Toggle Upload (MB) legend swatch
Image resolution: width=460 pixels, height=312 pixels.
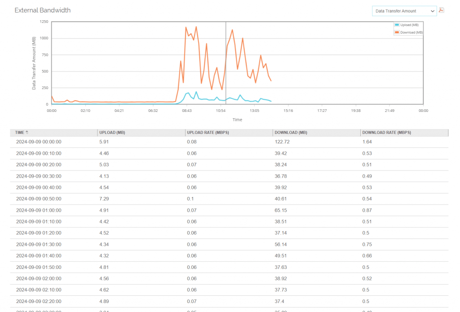(x=397, y=25)
